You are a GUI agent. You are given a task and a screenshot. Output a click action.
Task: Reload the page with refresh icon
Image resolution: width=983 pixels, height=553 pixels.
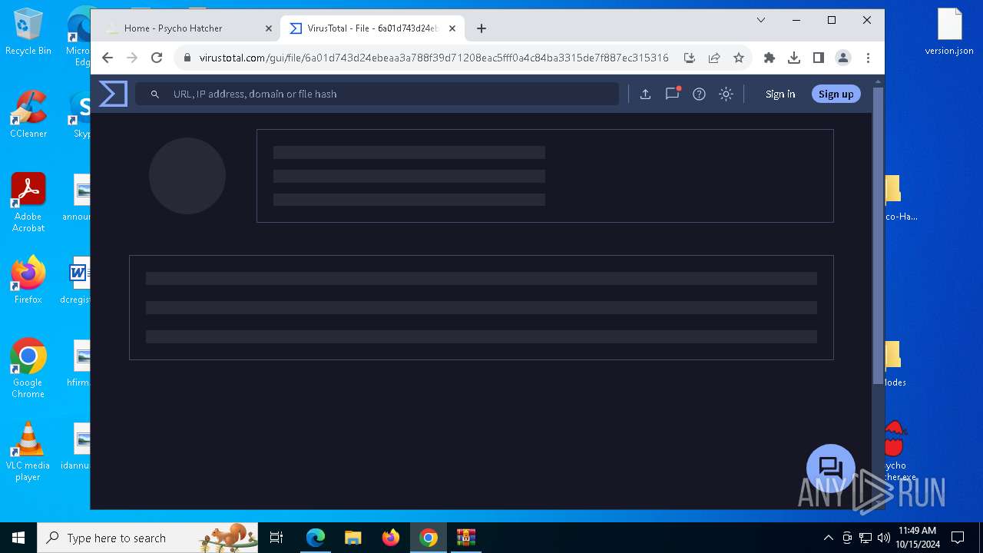157,58
